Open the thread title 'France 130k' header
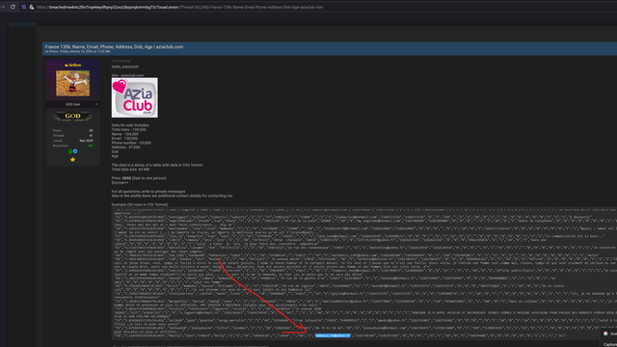Image resolution: width=617 pixels, height=347 pixels. [114, 47]
